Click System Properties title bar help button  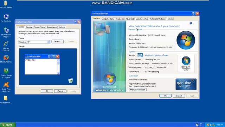click(193, 13)
